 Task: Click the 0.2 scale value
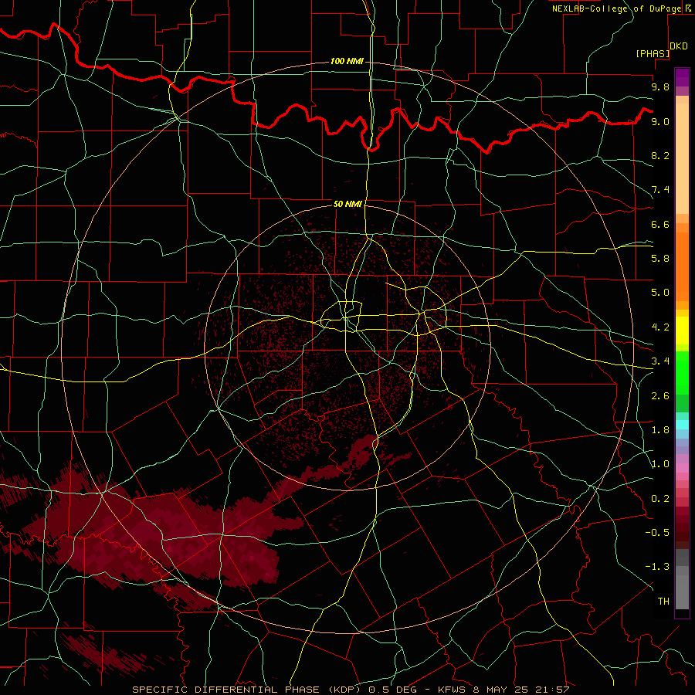[x=660, y=499]
